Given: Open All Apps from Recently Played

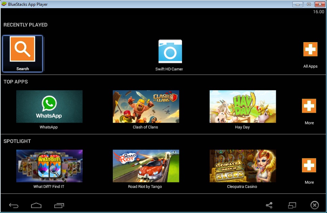Looking at the screenshot, I should coord(310,50).
